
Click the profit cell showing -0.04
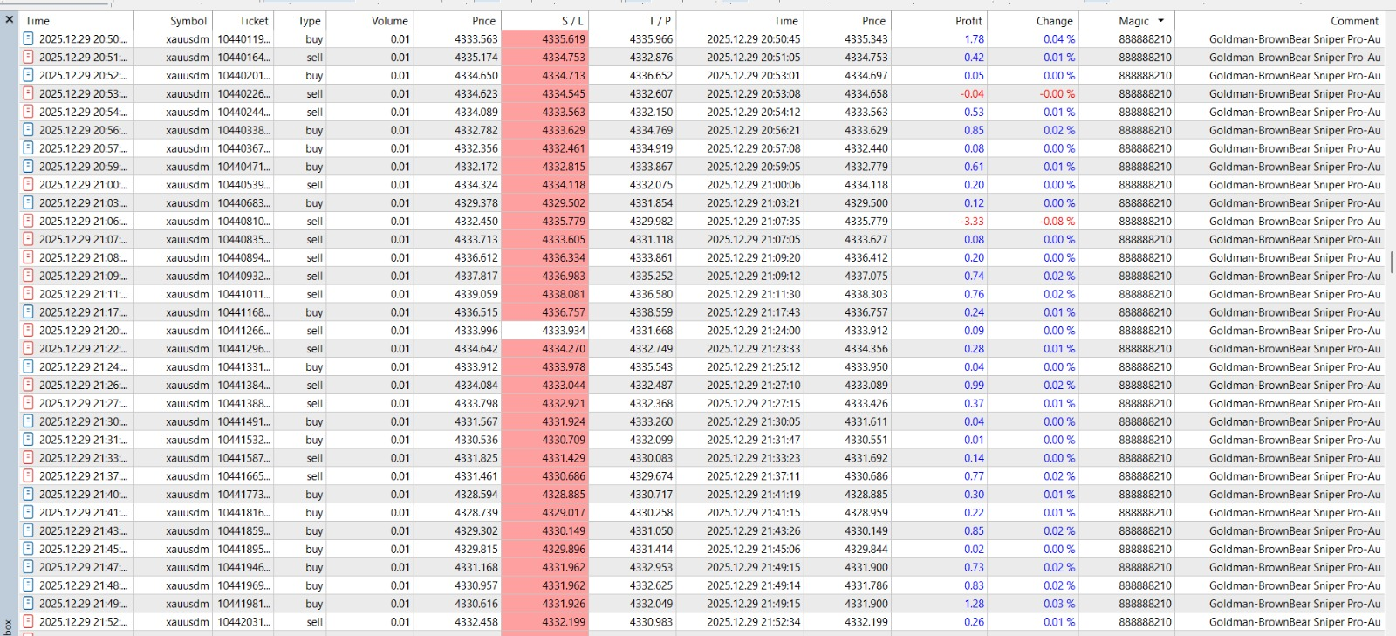972,94
